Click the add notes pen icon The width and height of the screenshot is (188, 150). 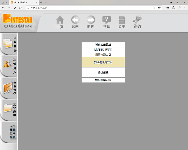(173, 8)
